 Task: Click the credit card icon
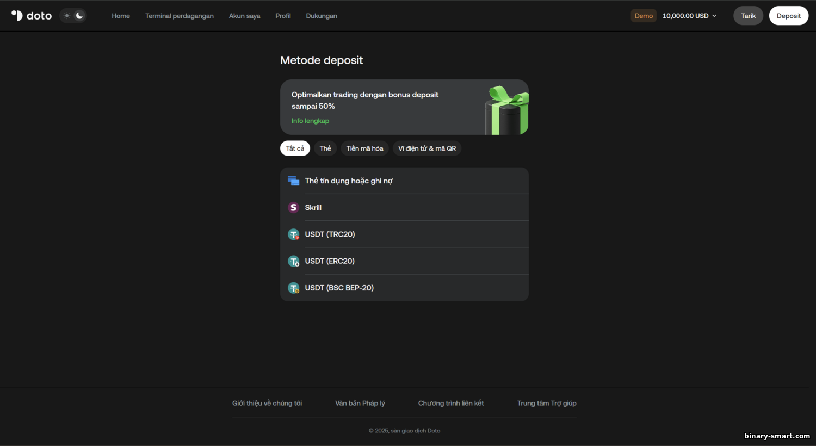pos(294,181)
